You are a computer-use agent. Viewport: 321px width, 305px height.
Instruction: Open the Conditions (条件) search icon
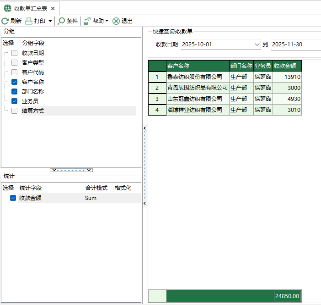click(61, 21)
